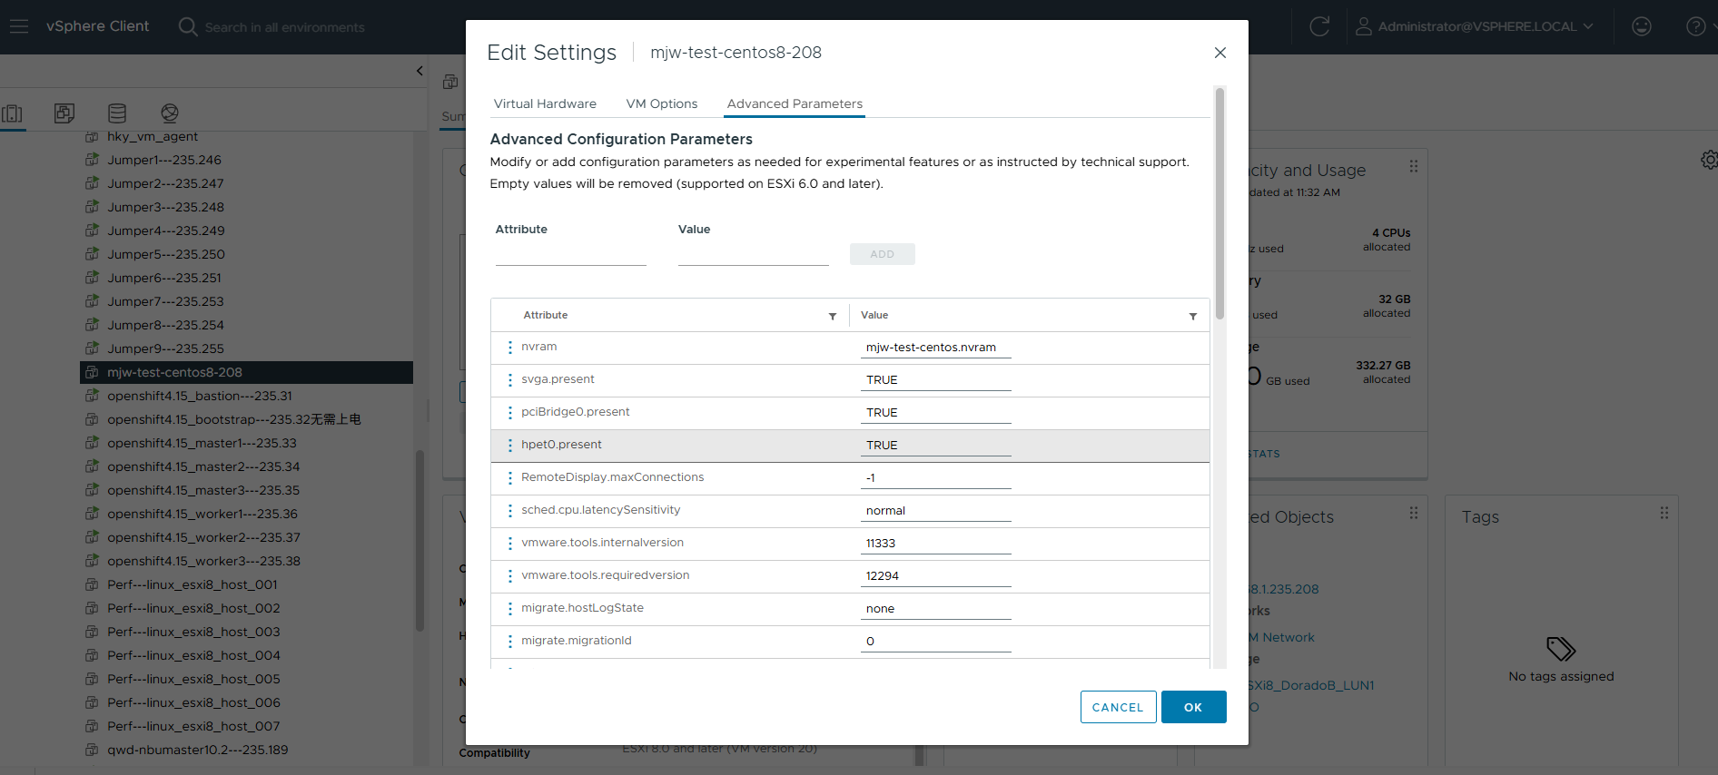The width and height of the screenshot is (1718, 775).
Task: Select openshift4.15_worker3---235.38 VM
Action: point(203,561)
